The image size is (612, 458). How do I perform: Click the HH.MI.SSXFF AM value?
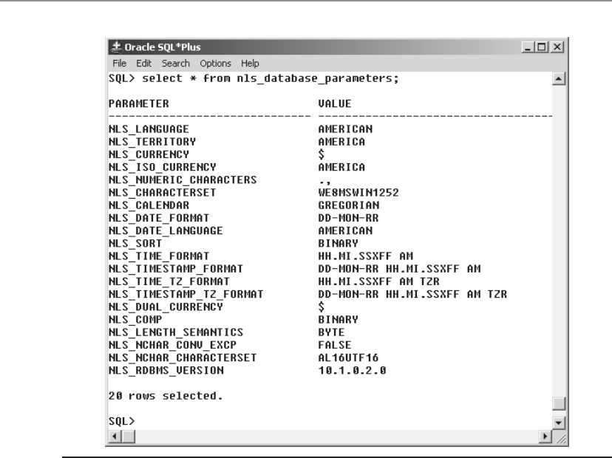pyautogui.click(x=365, y=256)
